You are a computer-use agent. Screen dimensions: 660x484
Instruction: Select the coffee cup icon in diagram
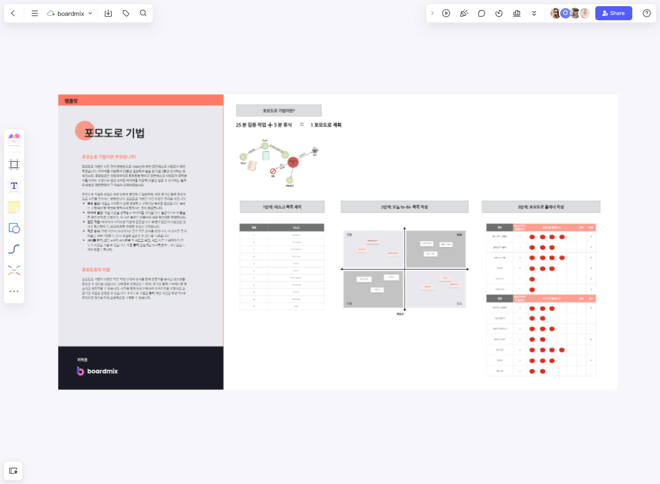coord(315,150)
